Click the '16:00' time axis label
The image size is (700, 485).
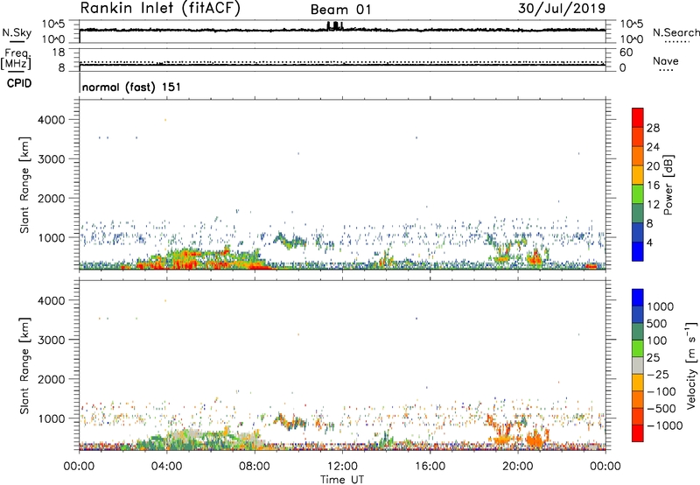click(430, 467)
